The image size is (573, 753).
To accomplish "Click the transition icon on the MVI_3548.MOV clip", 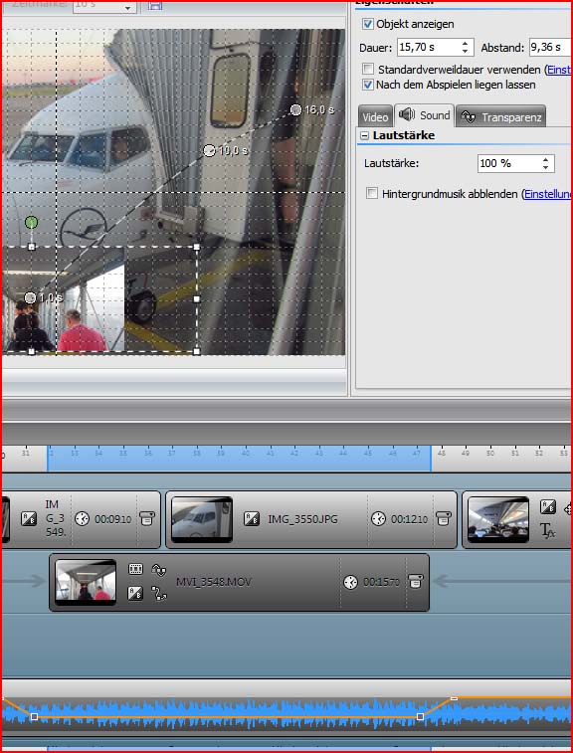I will click(x=135, y=594).
